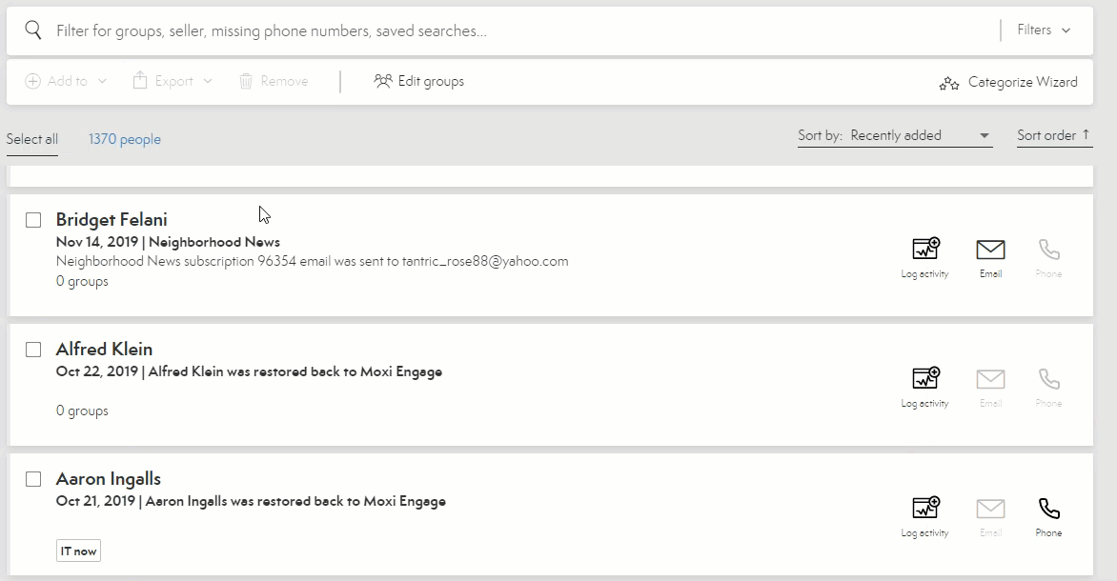Tick Aaron Ingalls' checkbox
This screenshot has width=1117, height=581.
(x=33, y=479)
